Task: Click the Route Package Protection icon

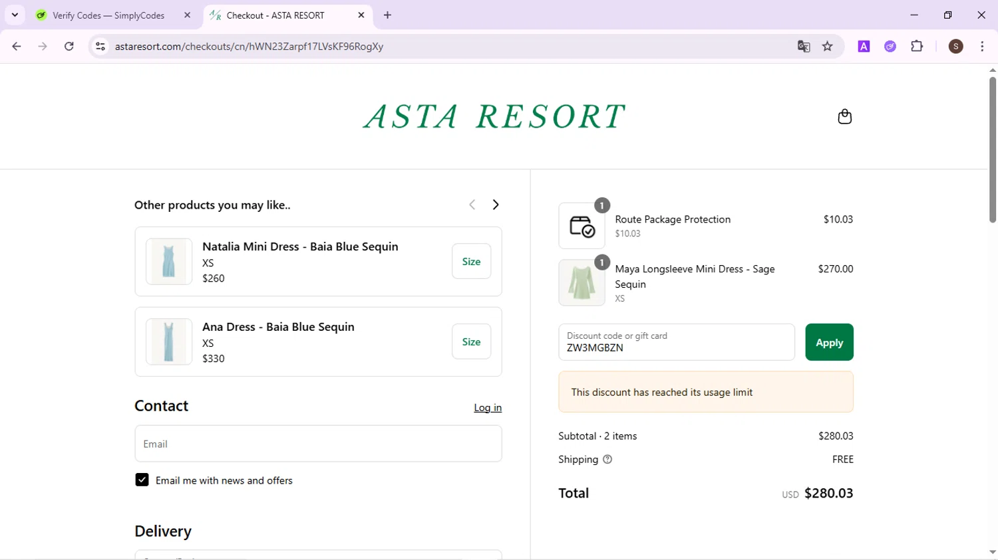Action: coord(582,226)
